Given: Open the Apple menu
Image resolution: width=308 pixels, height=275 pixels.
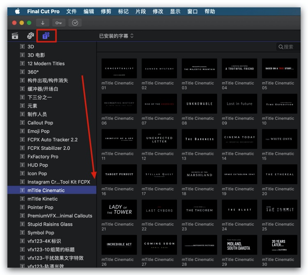Looking at the screenshot, I should [18, 11].
